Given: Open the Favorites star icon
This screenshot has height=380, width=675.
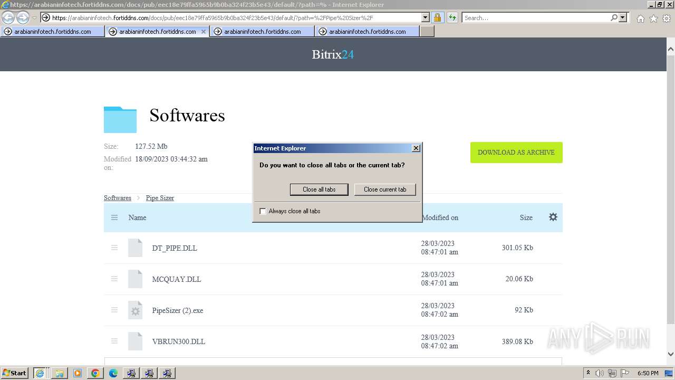Looking at the screenshot, I should coord(653,18).
